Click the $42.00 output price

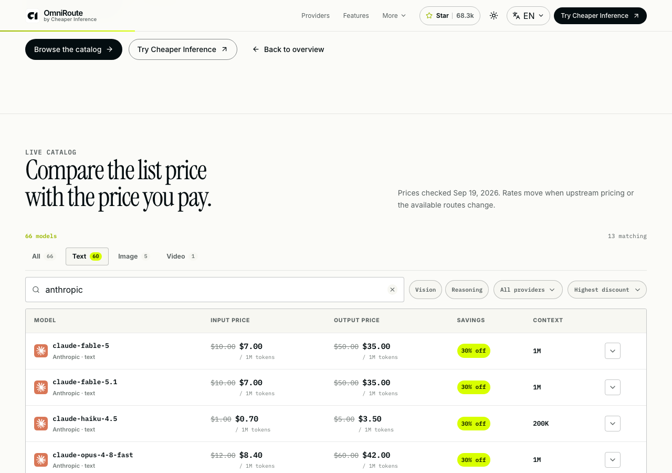click(376, 455)
